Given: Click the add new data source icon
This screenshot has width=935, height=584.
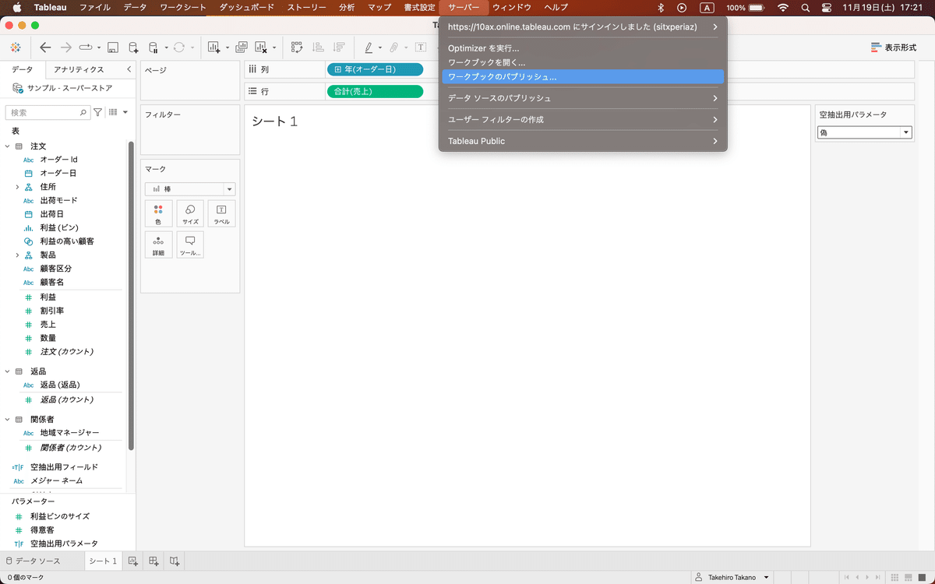Looking at the screenshot, I should click(133, 47).
